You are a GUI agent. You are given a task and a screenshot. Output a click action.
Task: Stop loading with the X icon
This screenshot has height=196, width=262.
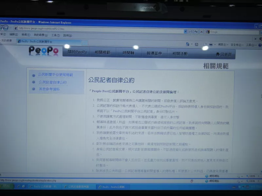[201, 32]
